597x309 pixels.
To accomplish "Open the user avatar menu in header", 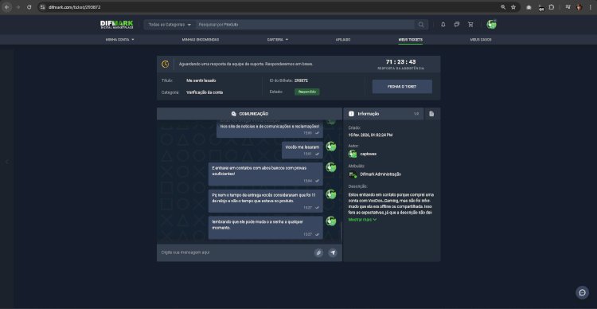I will pyautogui.click(x=491, y=25).
